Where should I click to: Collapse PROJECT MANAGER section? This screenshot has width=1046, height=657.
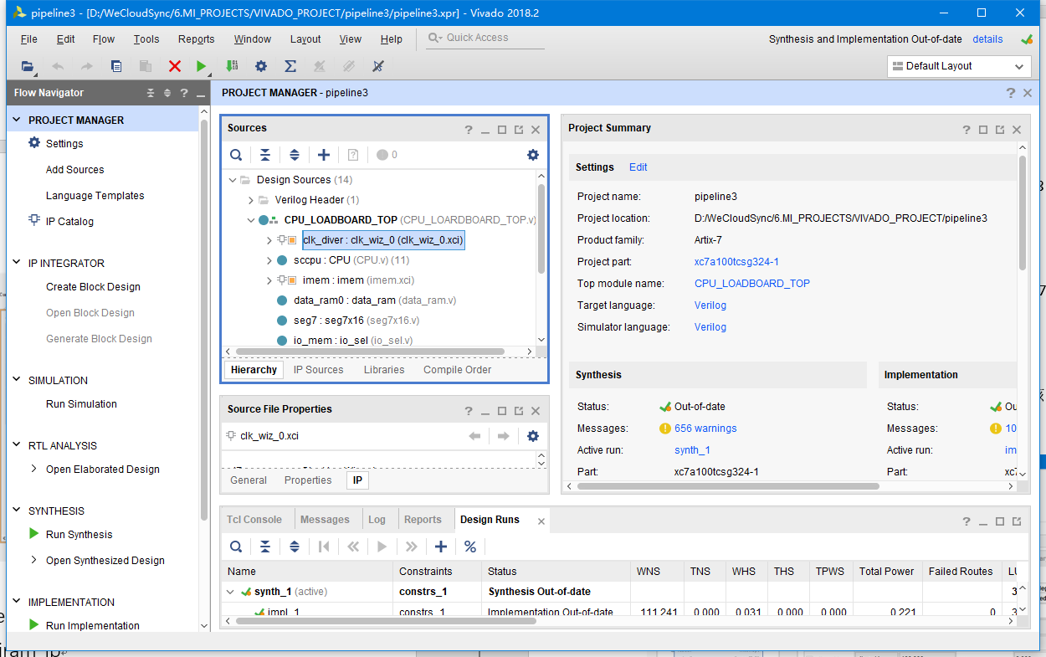click(x=17, y=120)
